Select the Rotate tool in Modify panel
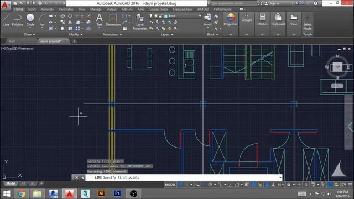This screenshot has width=354, height=199. point(70,16)
